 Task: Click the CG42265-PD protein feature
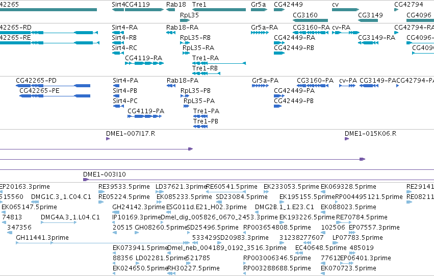coord(53,86)
